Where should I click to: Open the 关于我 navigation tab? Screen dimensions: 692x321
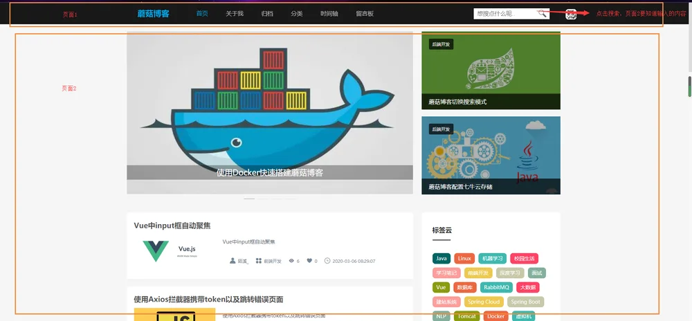pos(235,14)
